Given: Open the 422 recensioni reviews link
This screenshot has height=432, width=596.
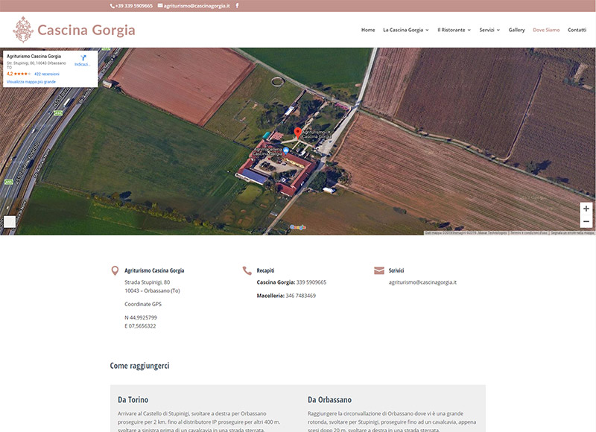Looking at the screenshot, I should (x=47, y=74).
